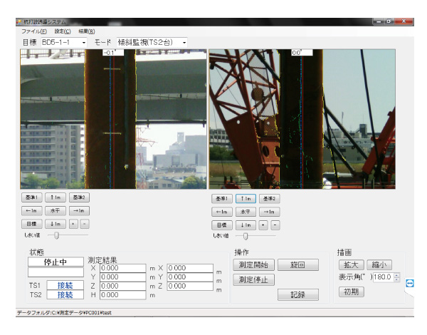Click the blue TeamViewer side-tab icon

410,284
